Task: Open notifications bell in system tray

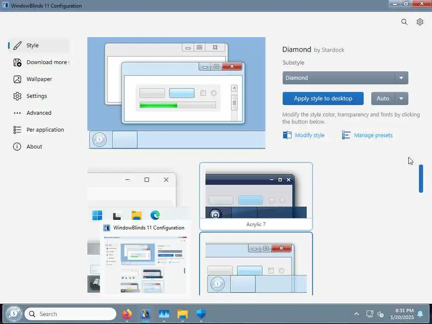Action: point(420,314)
